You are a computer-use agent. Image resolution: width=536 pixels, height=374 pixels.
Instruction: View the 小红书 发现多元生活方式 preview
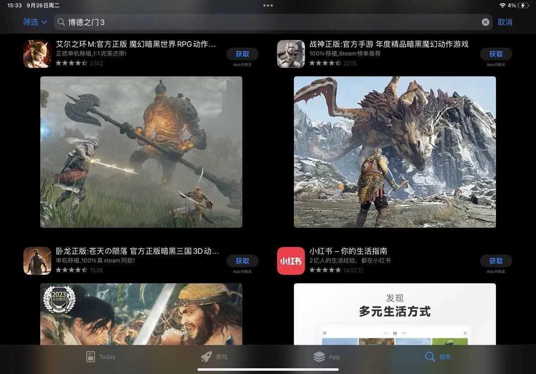(395, 314)
